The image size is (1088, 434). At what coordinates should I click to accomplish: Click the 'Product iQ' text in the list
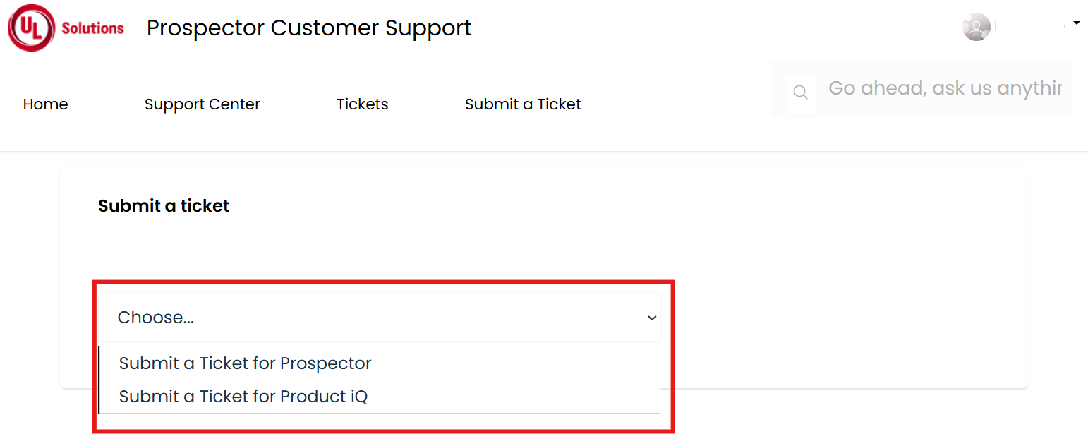(324, 397)
